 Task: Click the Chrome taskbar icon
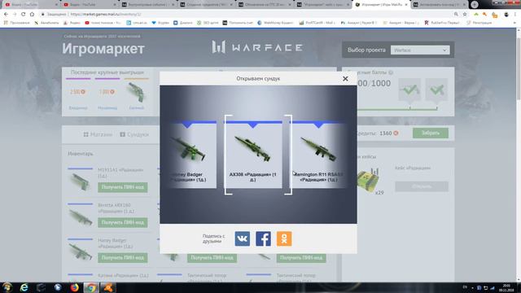(x=90, y=287)
